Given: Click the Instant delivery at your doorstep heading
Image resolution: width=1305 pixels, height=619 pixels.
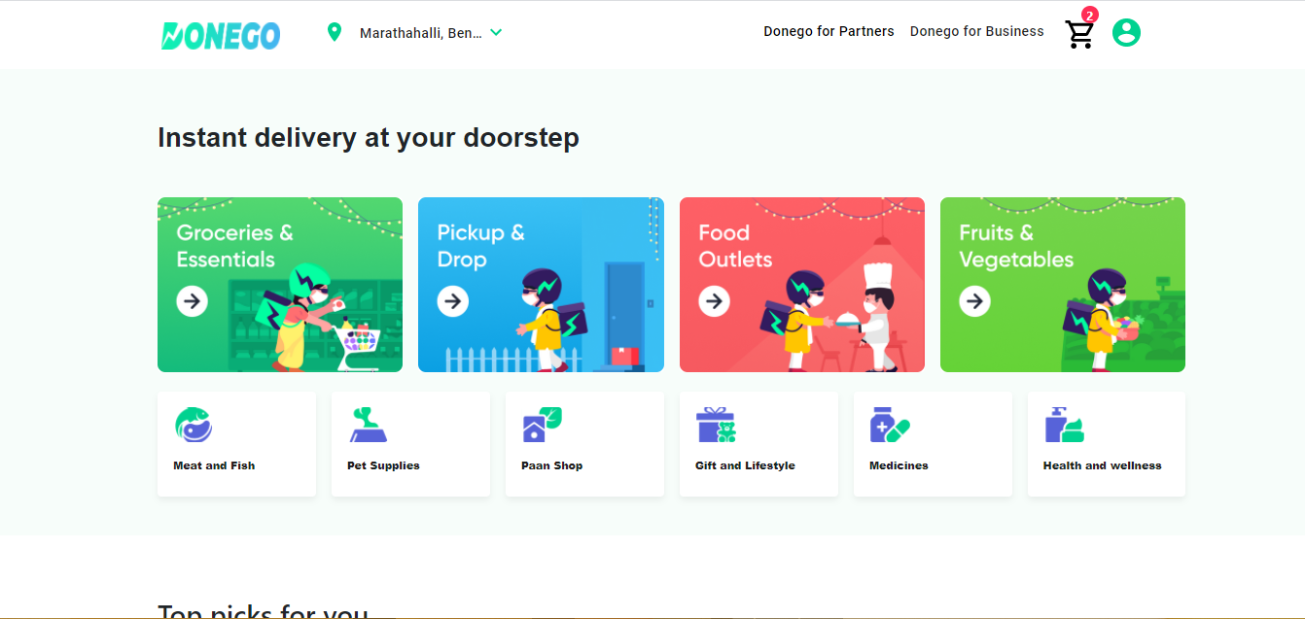Looking at the screenshot, I should click(x=369, y=138).
